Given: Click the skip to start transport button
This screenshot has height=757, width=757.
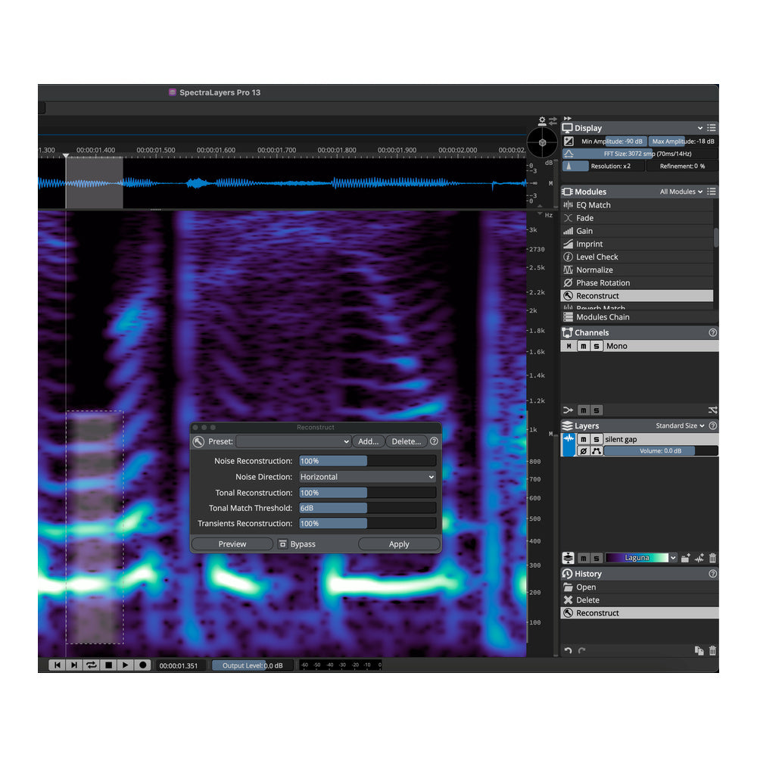Looking at the screenshot, I should (x=57, y=665).
